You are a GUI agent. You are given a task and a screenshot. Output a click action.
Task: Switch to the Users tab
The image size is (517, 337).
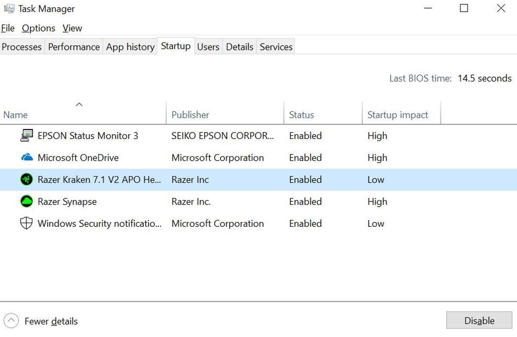pyautogui.click(x=209, y=46)
